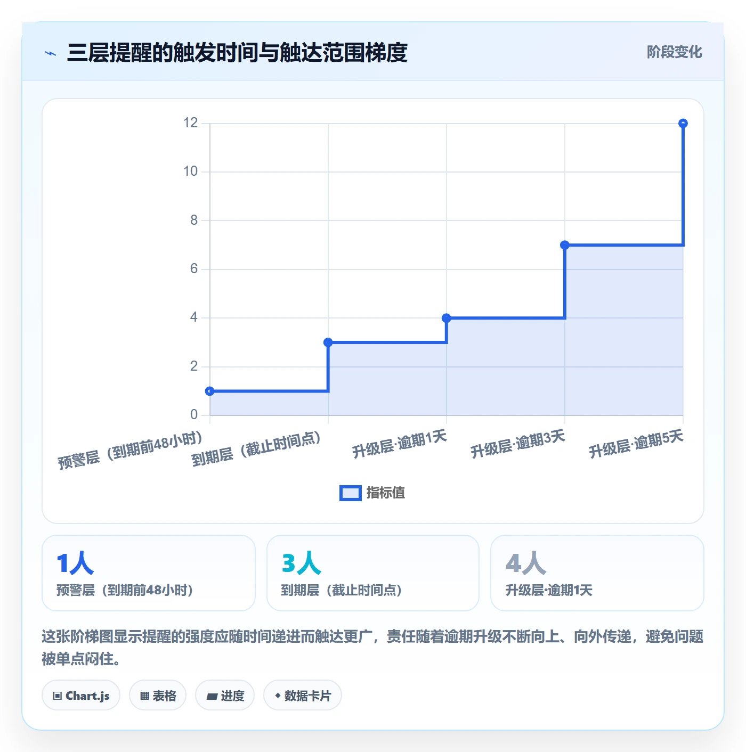
Task: Click the axis label 升级层·逾期5天
Action: 636,444
